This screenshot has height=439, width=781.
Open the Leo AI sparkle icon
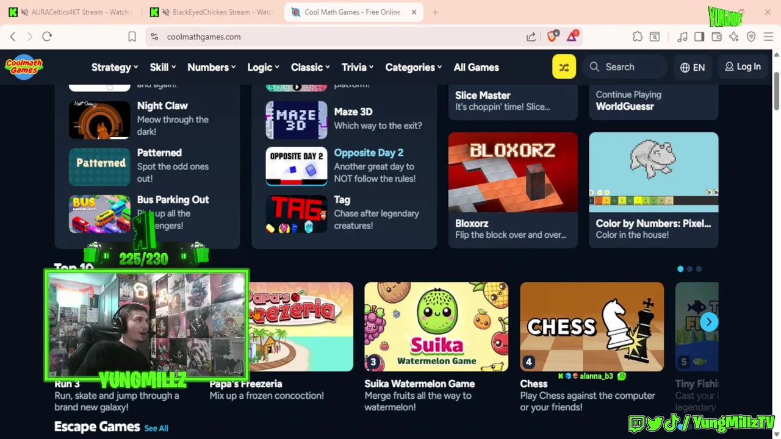coord(733,37)
